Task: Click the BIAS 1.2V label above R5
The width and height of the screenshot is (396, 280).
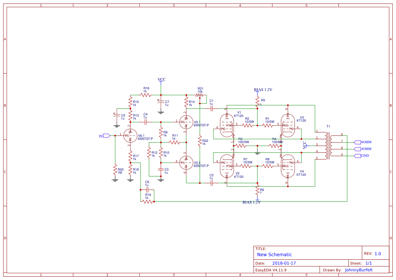Action: click(263, 90)
